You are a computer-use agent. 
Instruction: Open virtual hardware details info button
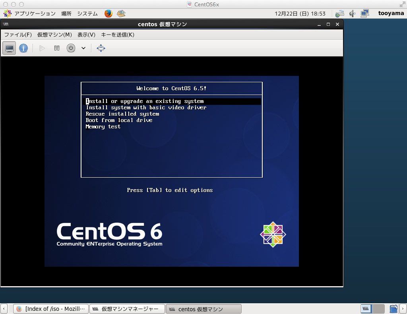(23, 48)
